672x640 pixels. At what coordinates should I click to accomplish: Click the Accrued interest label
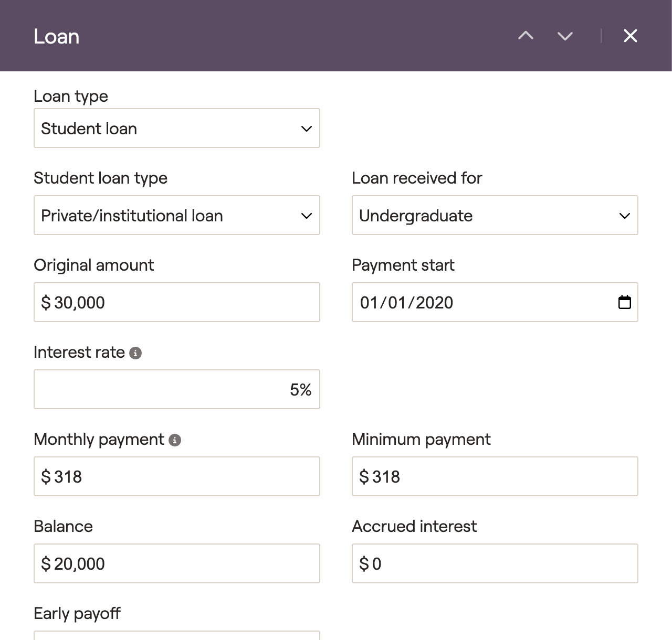click(414, 526)
